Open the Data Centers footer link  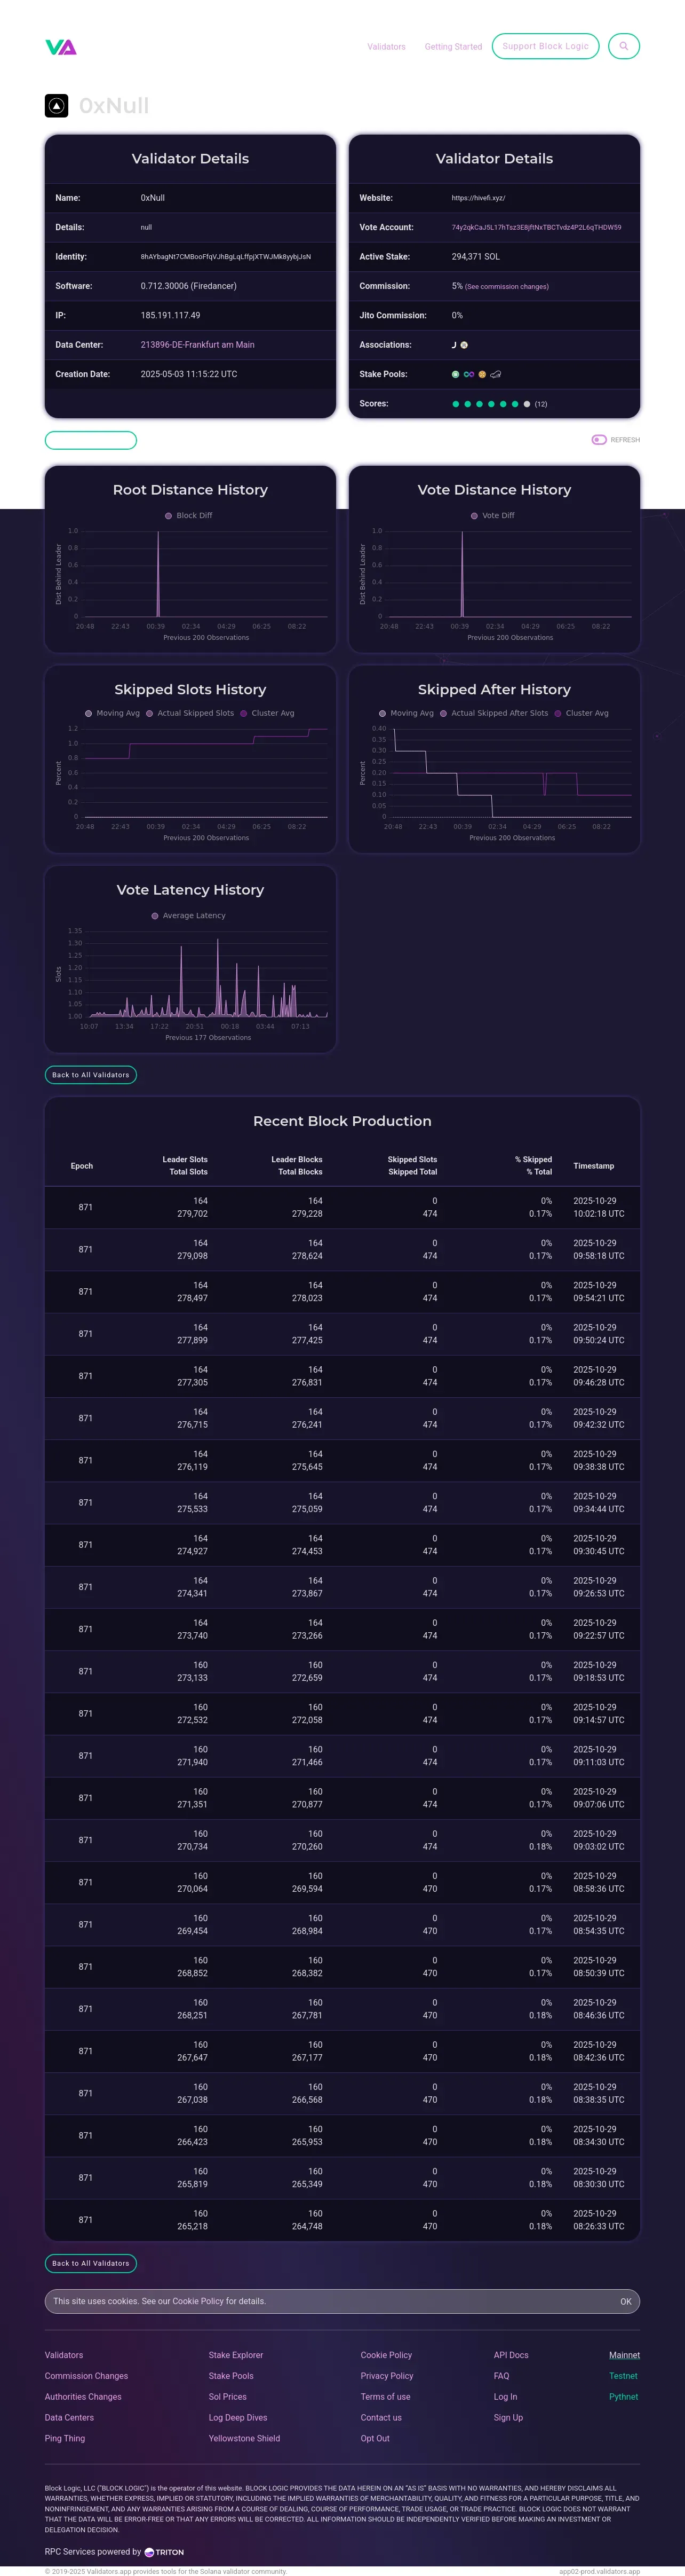pyautogui.click(x=70, y=2418)
